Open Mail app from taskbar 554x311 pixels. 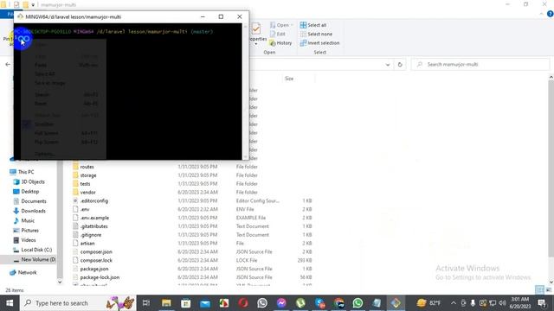(204, 303)
